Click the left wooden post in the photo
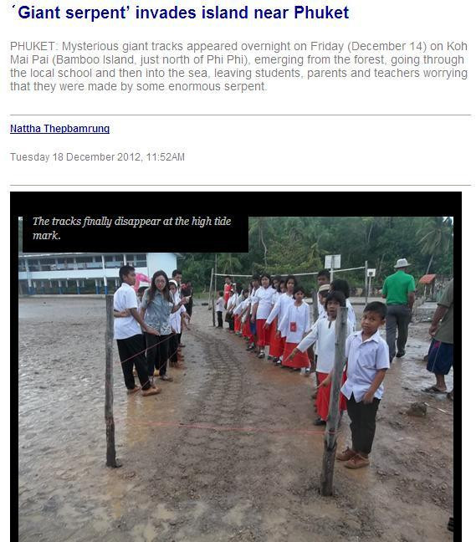The image size is (476, 542). 110,381
